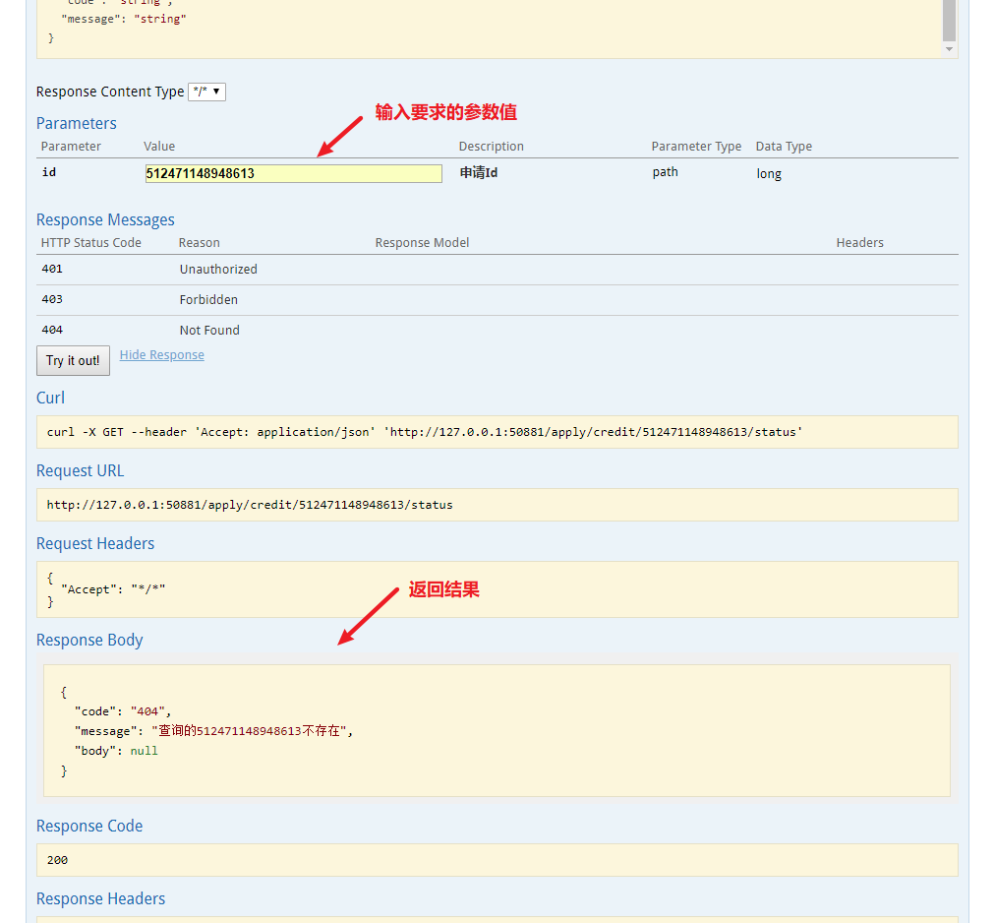Click the red 返回结果 annotation label
Viewport: 995px width, 923px height.
(x=444, y=590)
